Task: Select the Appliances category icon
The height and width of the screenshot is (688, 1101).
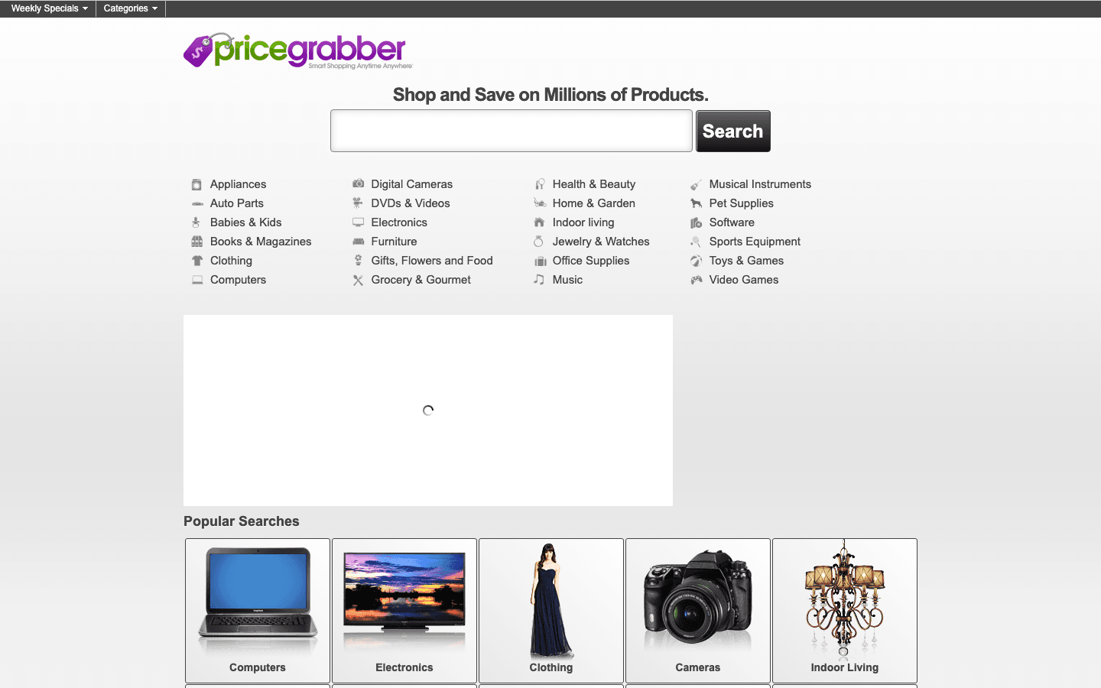Action: [x=196, y=184]
